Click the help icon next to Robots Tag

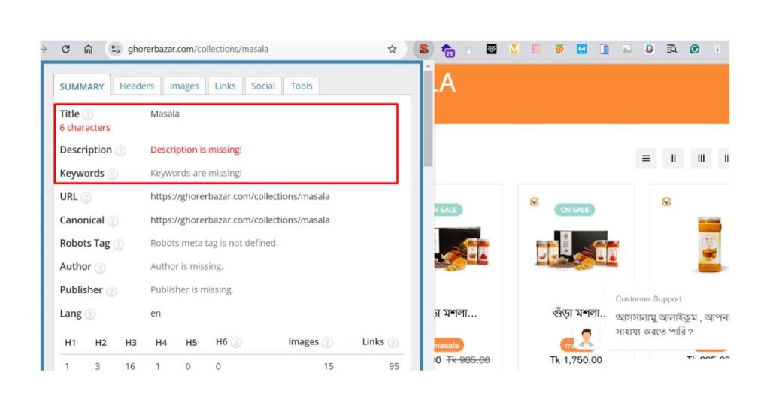pyautogui.click(x=118, y=244)
